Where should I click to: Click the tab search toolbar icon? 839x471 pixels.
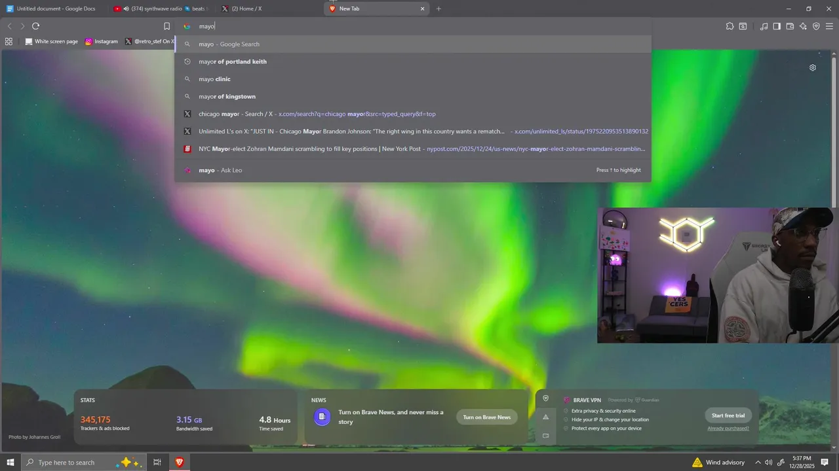[x=743, y=26]
